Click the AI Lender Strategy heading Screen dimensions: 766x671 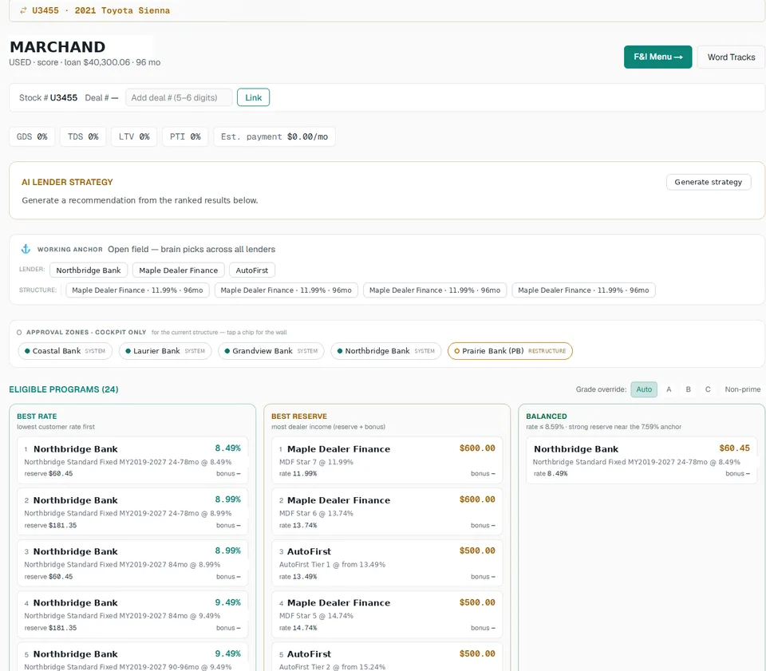click(67, 182)
